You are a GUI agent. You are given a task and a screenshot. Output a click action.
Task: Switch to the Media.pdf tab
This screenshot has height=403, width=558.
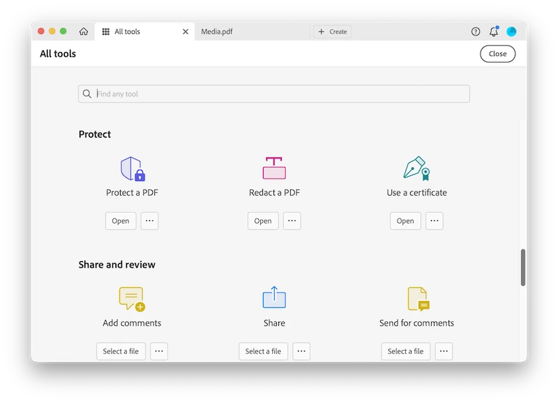[x=217, y=31]
